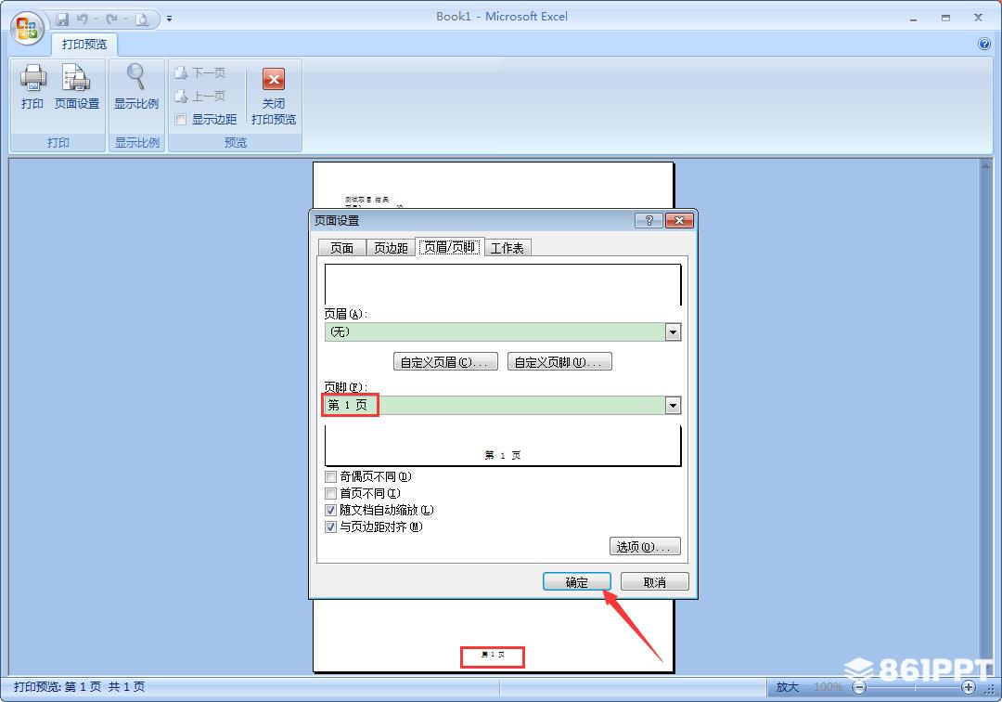Expand the 页眉 dropdown list
The image size is (1002, 702).
tap(673, 332)
